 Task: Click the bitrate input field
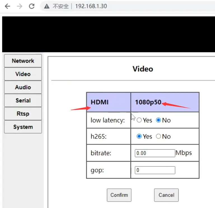click(155, 153)
